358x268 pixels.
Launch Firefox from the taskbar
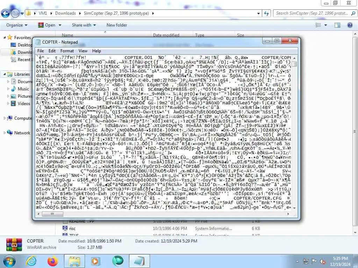coord(53,261)
